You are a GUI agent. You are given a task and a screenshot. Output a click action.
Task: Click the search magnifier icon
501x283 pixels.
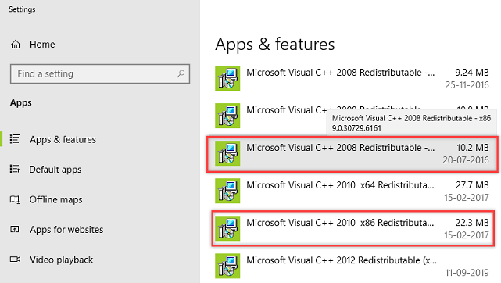(181, 73)
